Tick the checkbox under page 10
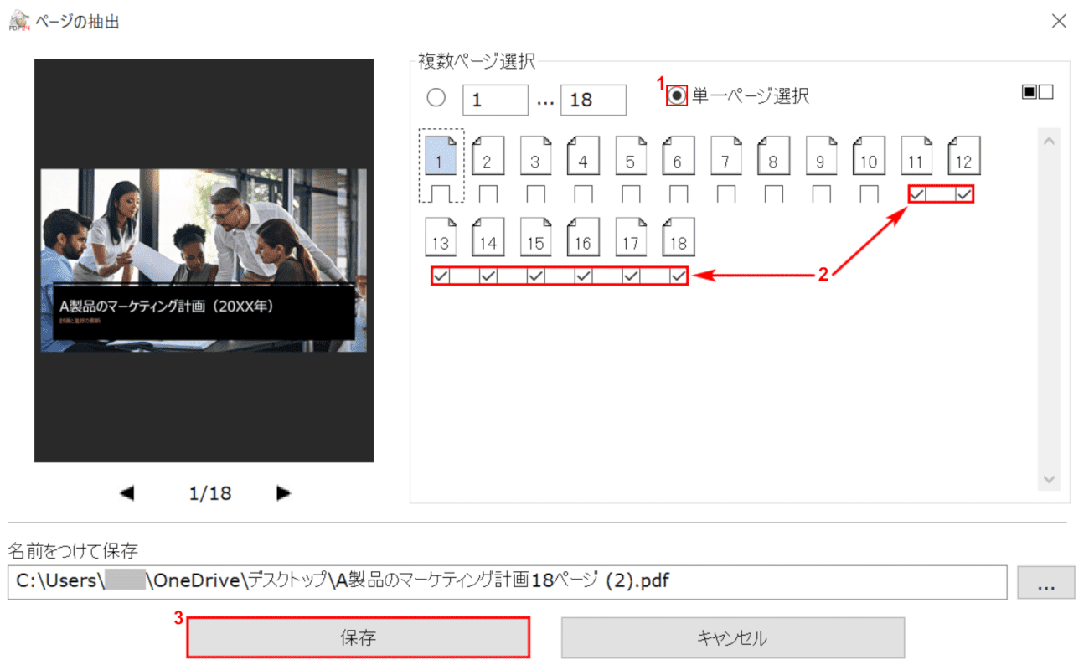The image size is (1089, 670). [869, 194]
